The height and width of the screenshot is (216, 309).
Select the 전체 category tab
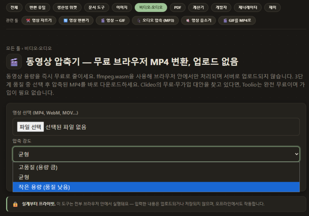[14, 7]
